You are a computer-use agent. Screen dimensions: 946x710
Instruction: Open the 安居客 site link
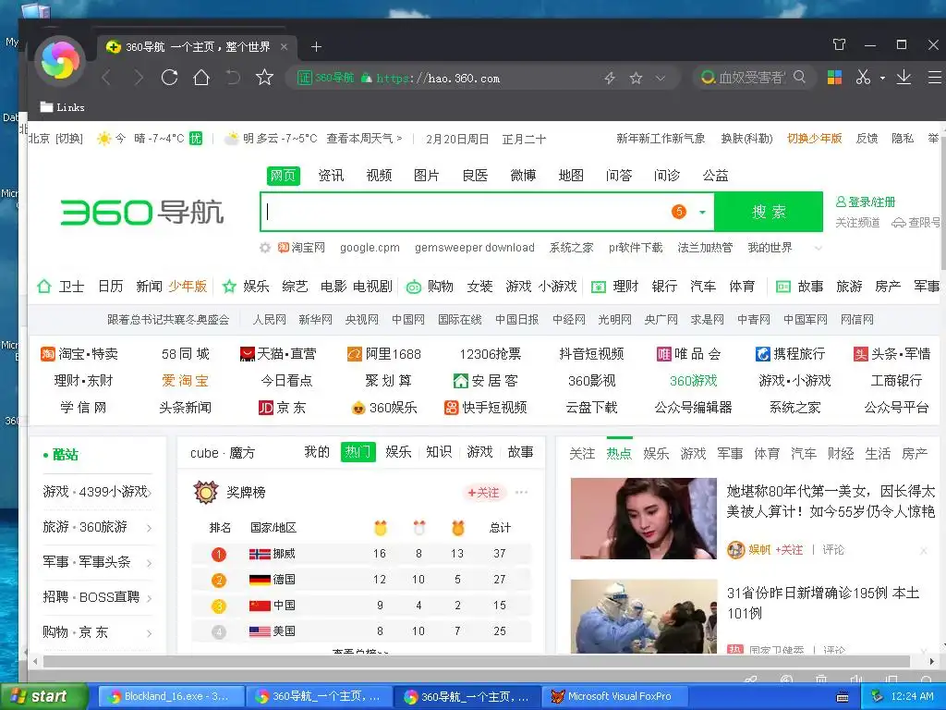click(x=486, y=381)
